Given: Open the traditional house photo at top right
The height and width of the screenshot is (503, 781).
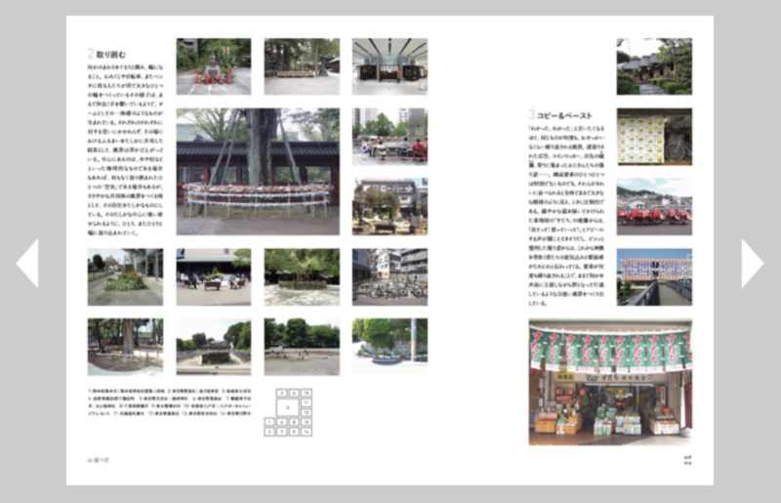Looking at the screenshot, I should coord(654,66).
